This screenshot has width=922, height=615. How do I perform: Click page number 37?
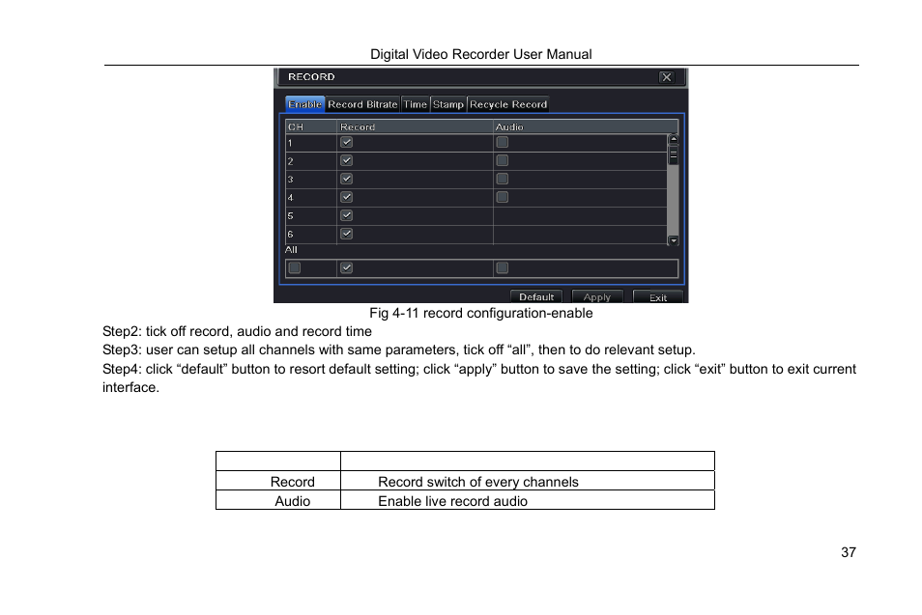click(x=849, y=552)
